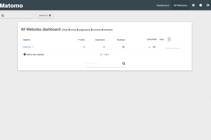Click the Matomo evolution sparkline graph
This screenshot has width=211, height=140.
[172, 47]
